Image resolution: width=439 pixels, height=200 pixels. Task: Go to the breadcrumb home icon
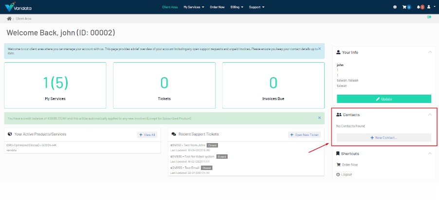click(9, 19)
